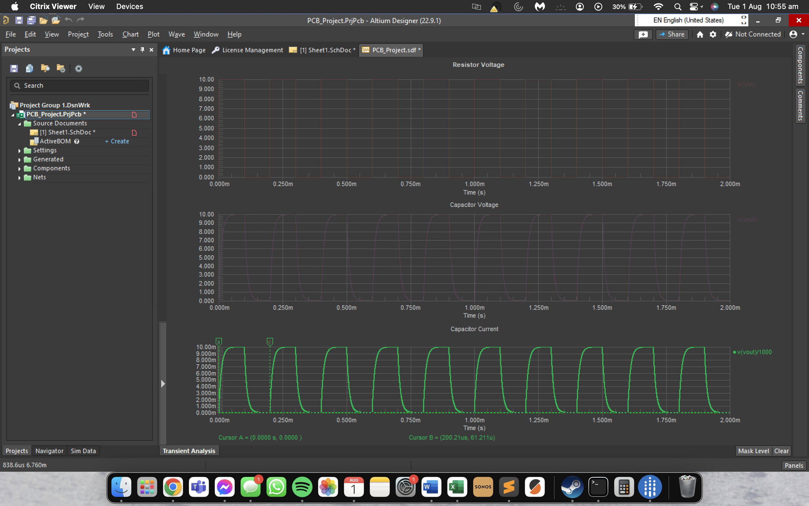809x506 pixels.
Task: Open a document using the open-folder toolbar icon
Action: point(44,20)
